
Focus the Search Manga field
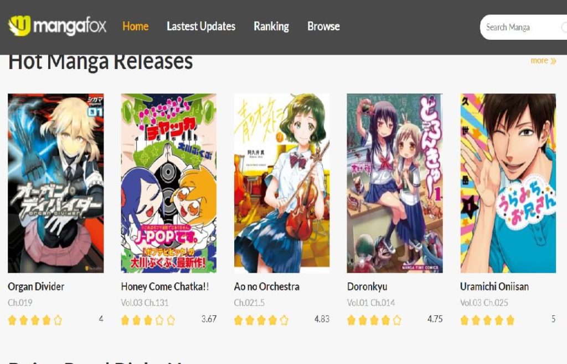523,27
